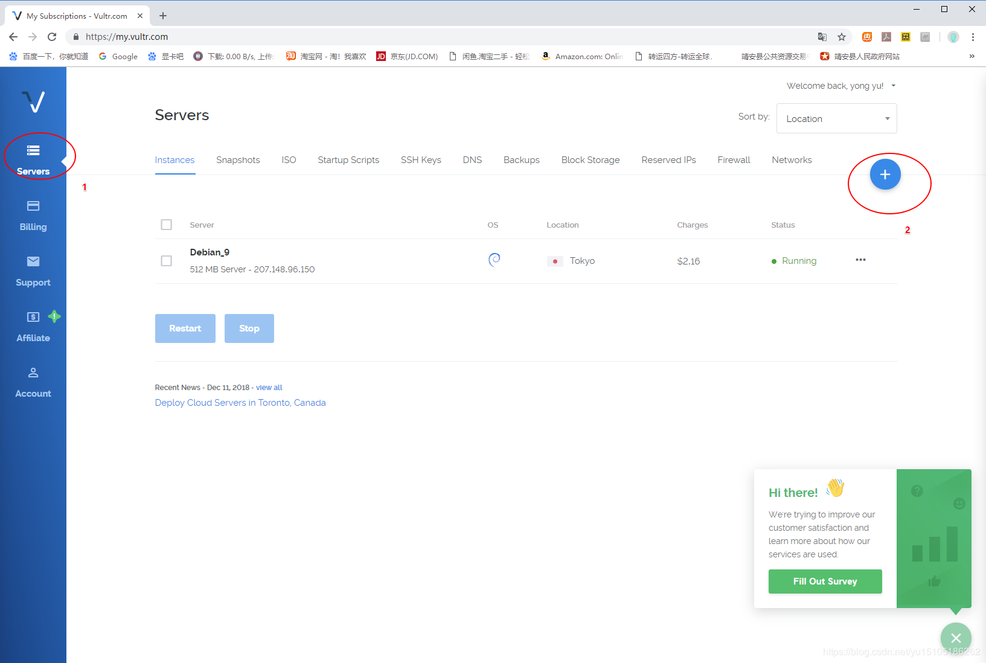Bookmark this page with star icon

(841, 37)
